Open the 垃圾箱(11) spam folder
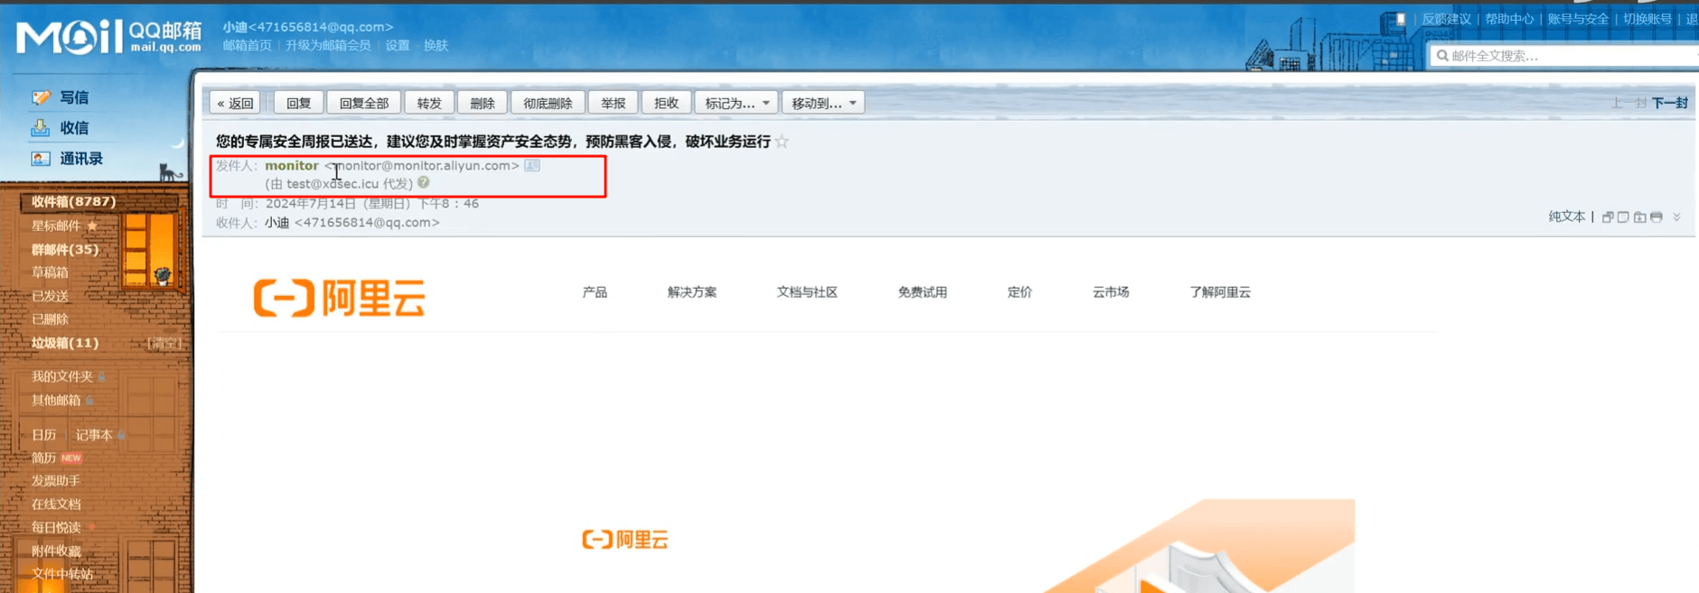Viewport: 1699px width, 593px height. pos(65,343)
